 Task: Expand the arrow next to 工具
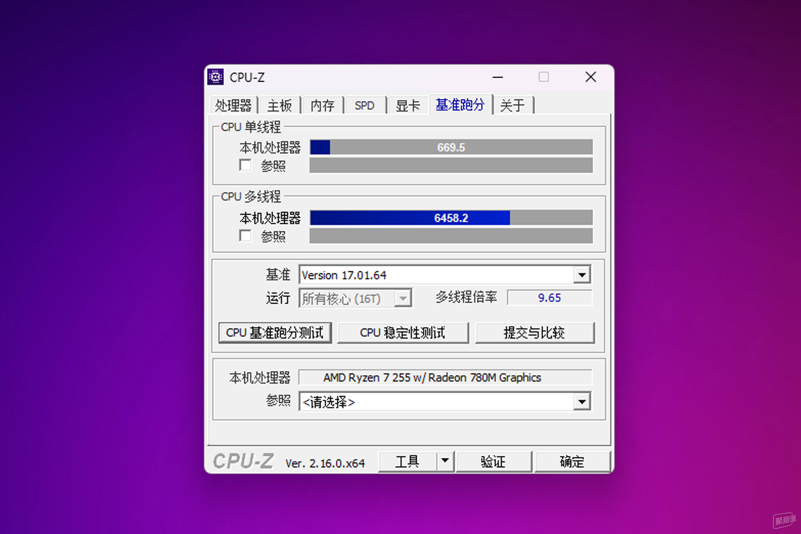click(445, 461)
